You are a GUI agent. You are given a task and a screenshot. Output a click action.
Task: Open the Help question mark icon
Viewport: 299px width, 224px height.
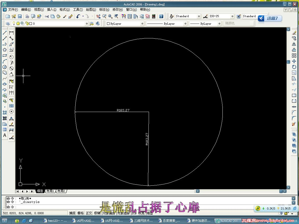tap(161, 16)
